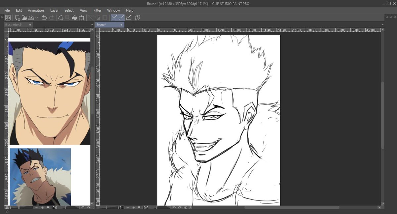Open the Layer menu
Image resolution: width=397 pixels, height=214 pixels.
(x=54, y=10)
